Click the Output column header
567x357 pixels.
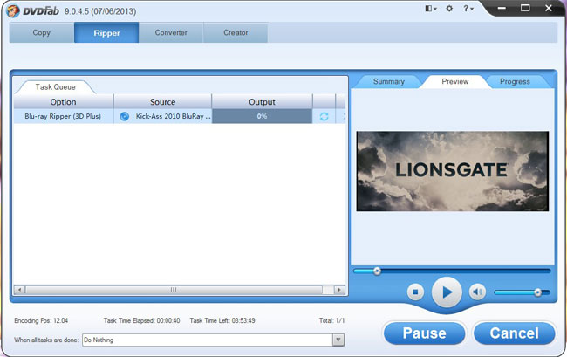click(x=263, y=101)
